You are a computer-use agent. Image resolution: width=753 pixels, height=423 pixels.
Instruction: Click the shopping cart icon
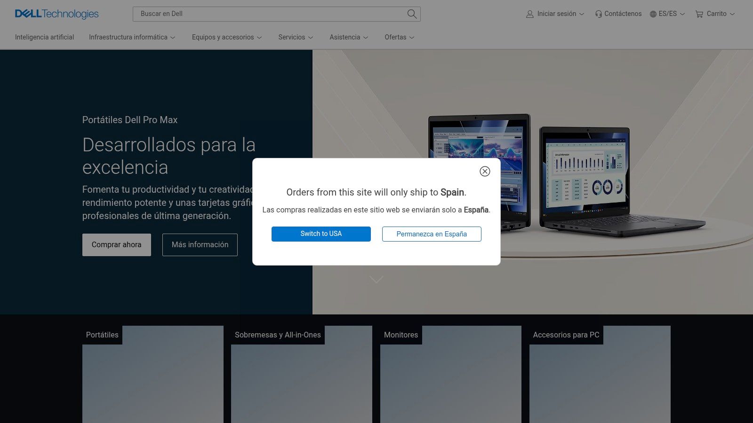(x=699, y=14)
